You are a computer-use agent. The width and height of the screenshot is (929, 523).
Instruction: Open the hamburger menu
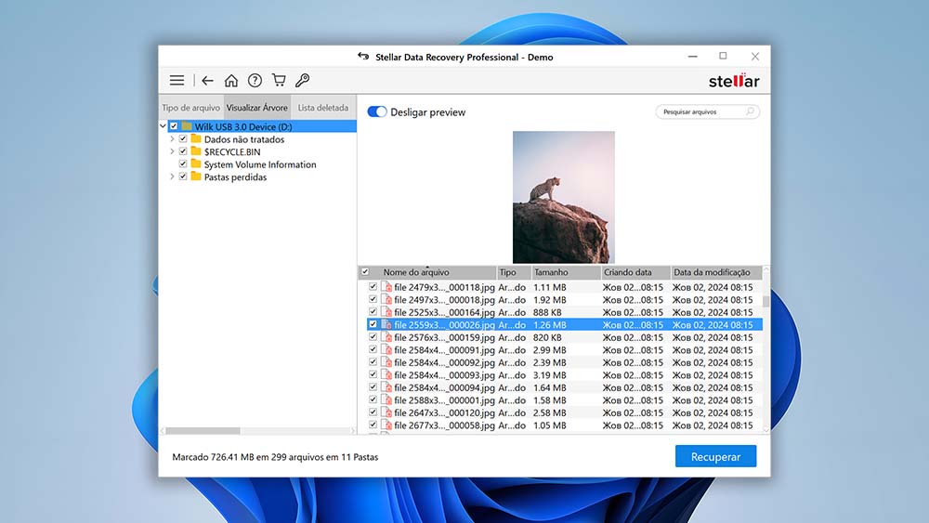click(x=177, y=81)
